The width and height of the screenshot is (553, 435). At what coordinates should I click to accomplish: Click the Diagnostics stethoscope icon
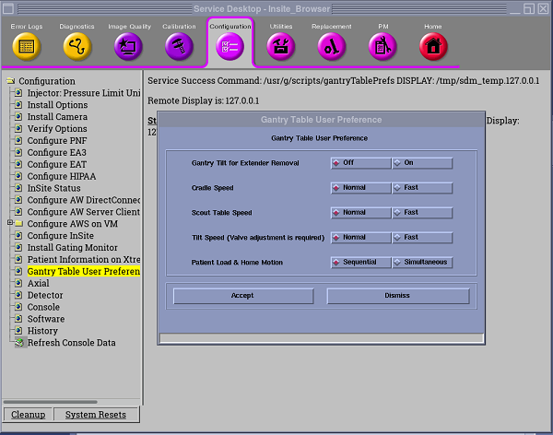(x=77, y=45)
